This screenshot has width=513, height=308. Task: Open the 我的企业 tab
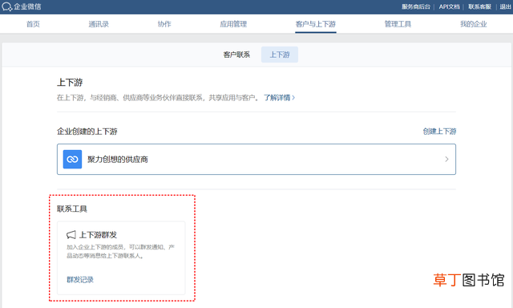pyautogui.click(x=474, y=24)
